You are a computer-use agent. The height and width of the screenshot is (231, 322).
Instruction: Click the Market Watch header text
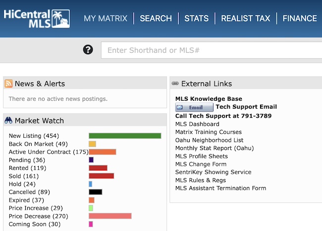pos(39,121)
